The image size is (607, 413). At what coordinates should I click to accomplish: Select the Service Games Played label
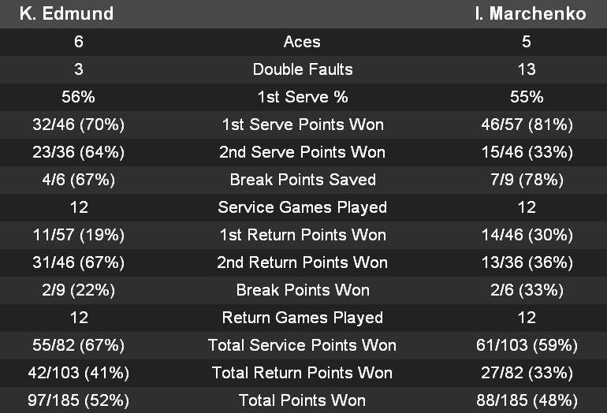(302, 207)
